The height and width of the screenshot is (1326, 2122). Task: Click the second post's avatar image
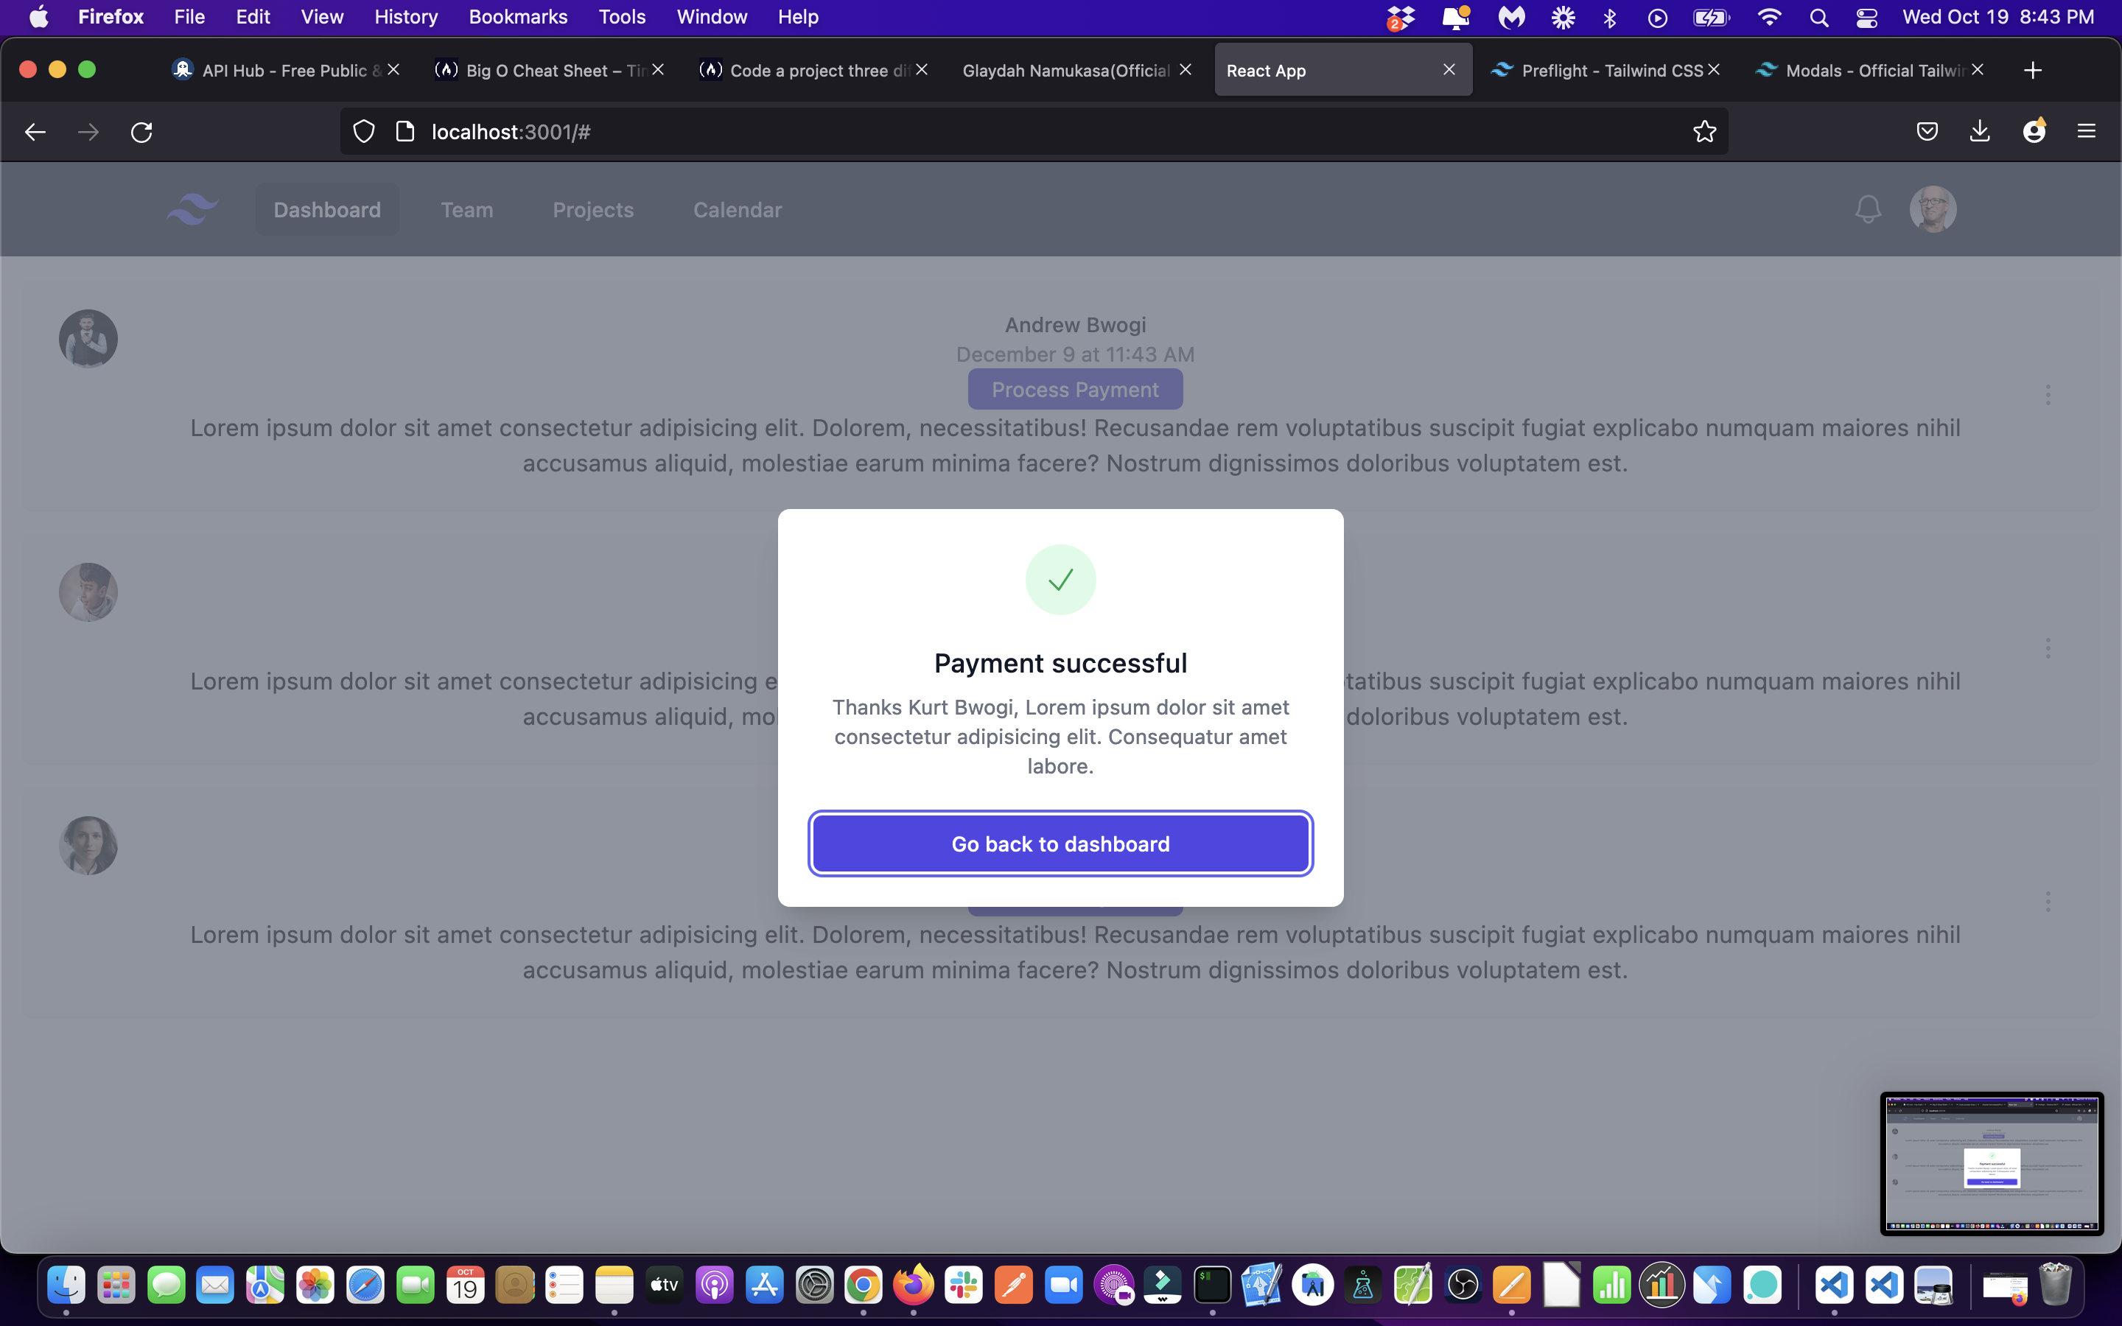[88, 592]
